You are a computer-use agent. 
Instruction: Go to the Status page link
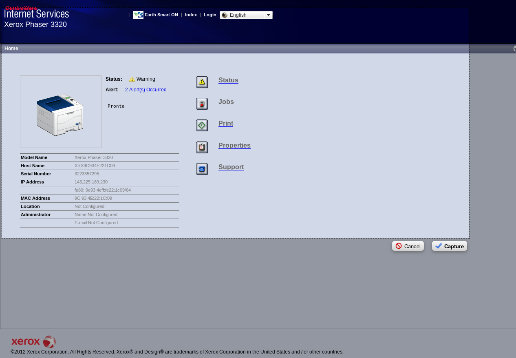(228, 80)
